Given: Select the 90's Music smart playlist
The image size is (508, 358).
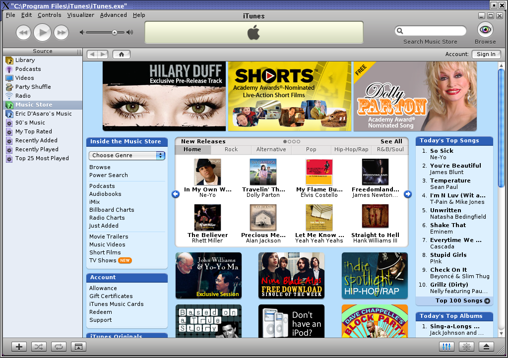Looking at the screenshot, I should 43,122.
